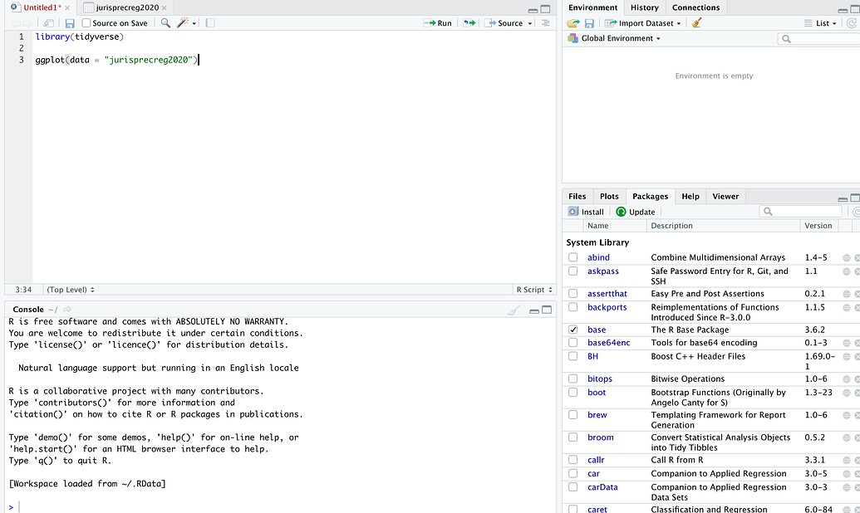Check the abind package to load it
This screenshot has height=513, width=860.
(573, 256)
